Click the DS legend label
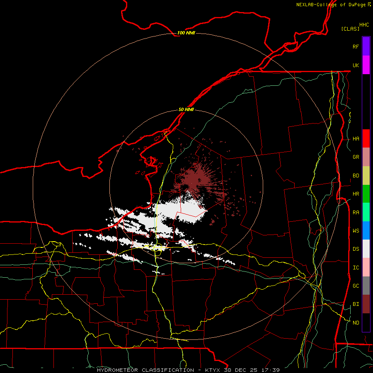Screen dimensions: 373x373 [356, 249]
